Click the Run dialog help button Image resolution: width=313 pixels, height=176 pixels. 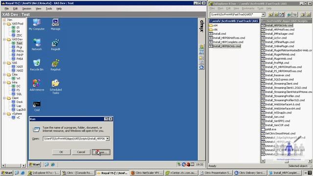pyautogui.click(x=106, y=119)
